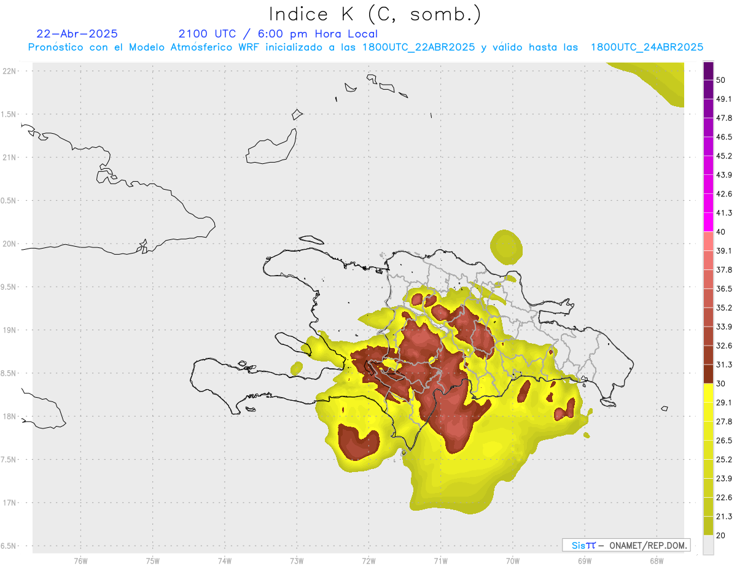Click the light grey swatch below legend value 20

[708, 545]
